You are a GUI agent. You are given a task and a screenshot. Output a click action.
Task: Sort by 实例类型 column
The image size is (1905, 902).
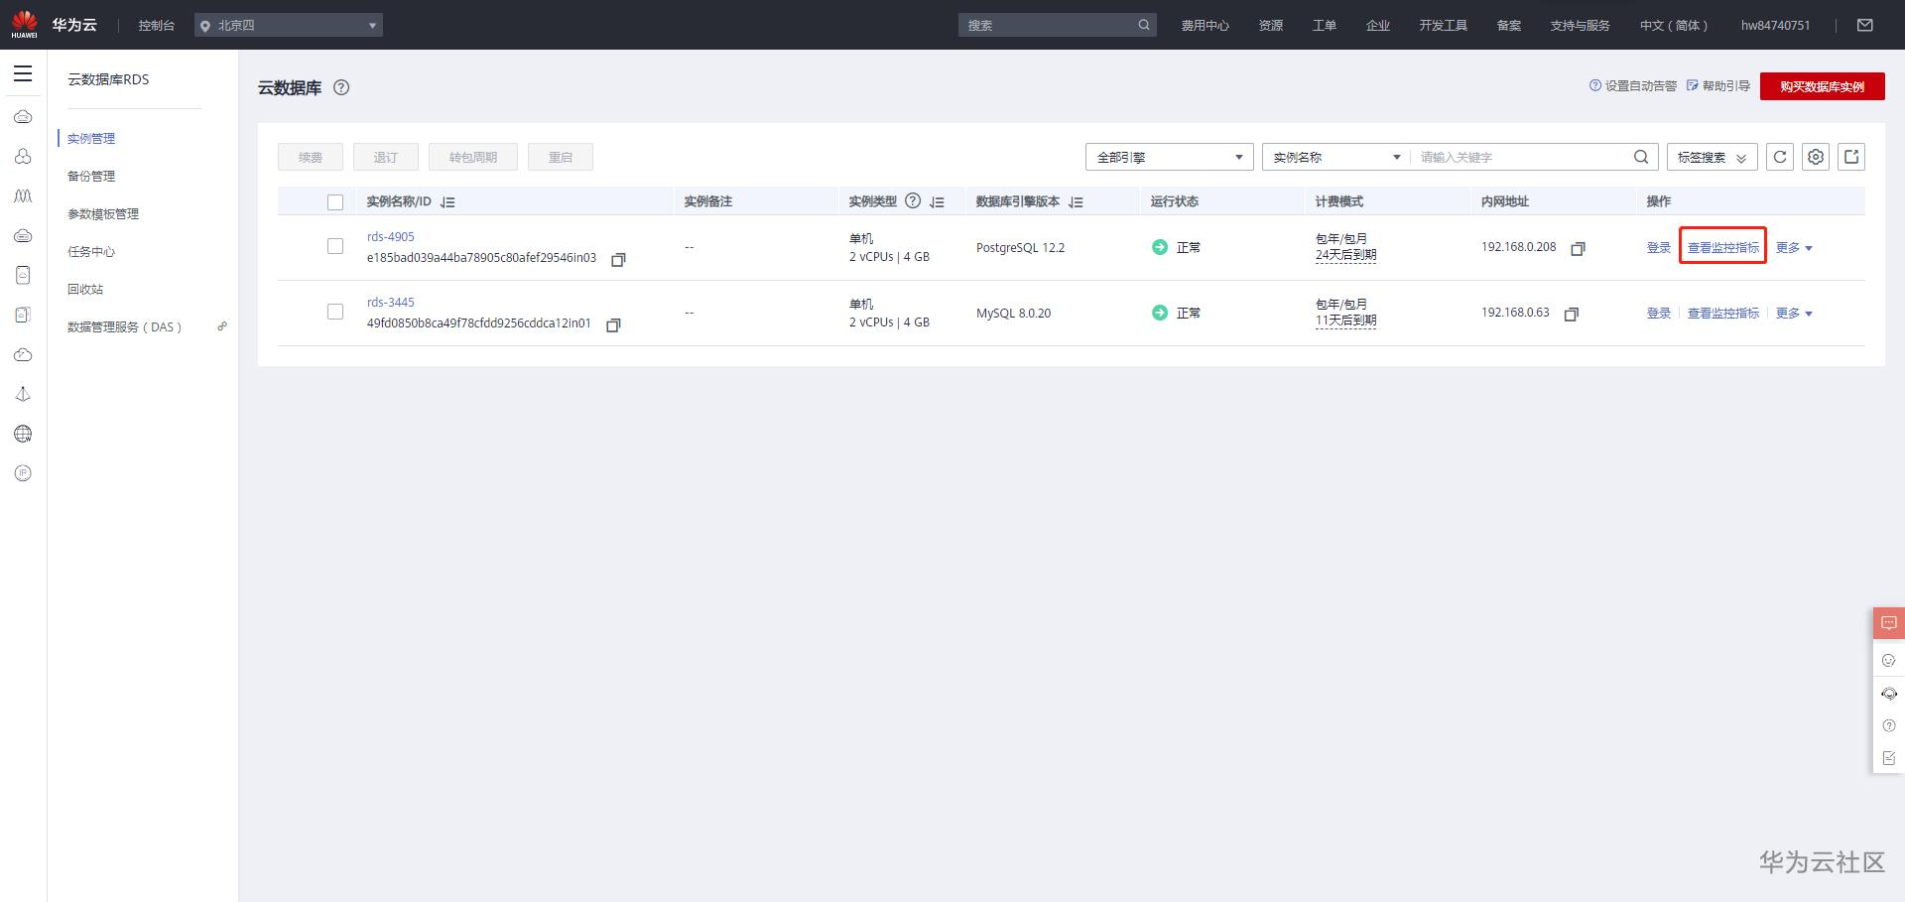tap(937, 202)
